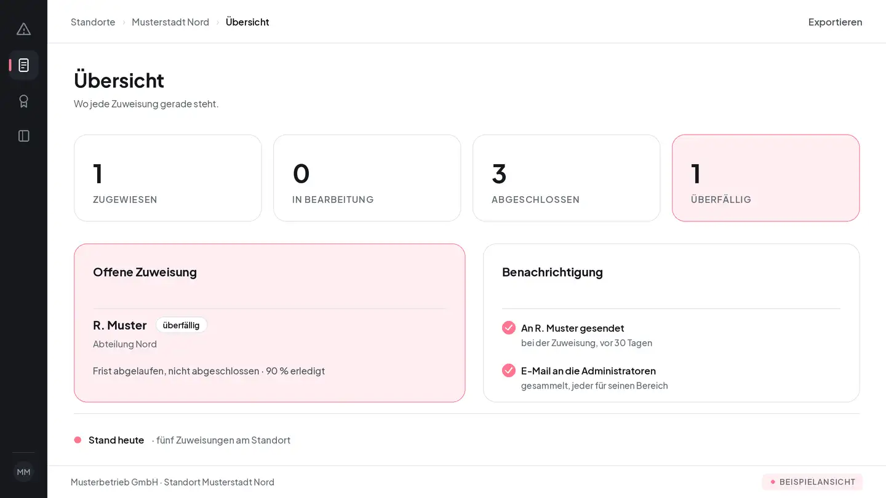Go to the Standorte breadcrumb
Viewport: 886px width, 498px height.
click(93, 22)
